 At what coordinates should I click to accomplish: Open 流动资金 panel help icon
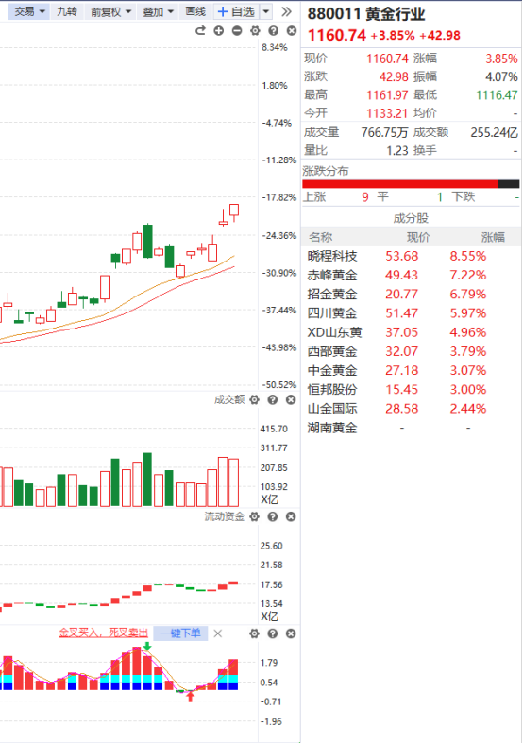point(273,516)
